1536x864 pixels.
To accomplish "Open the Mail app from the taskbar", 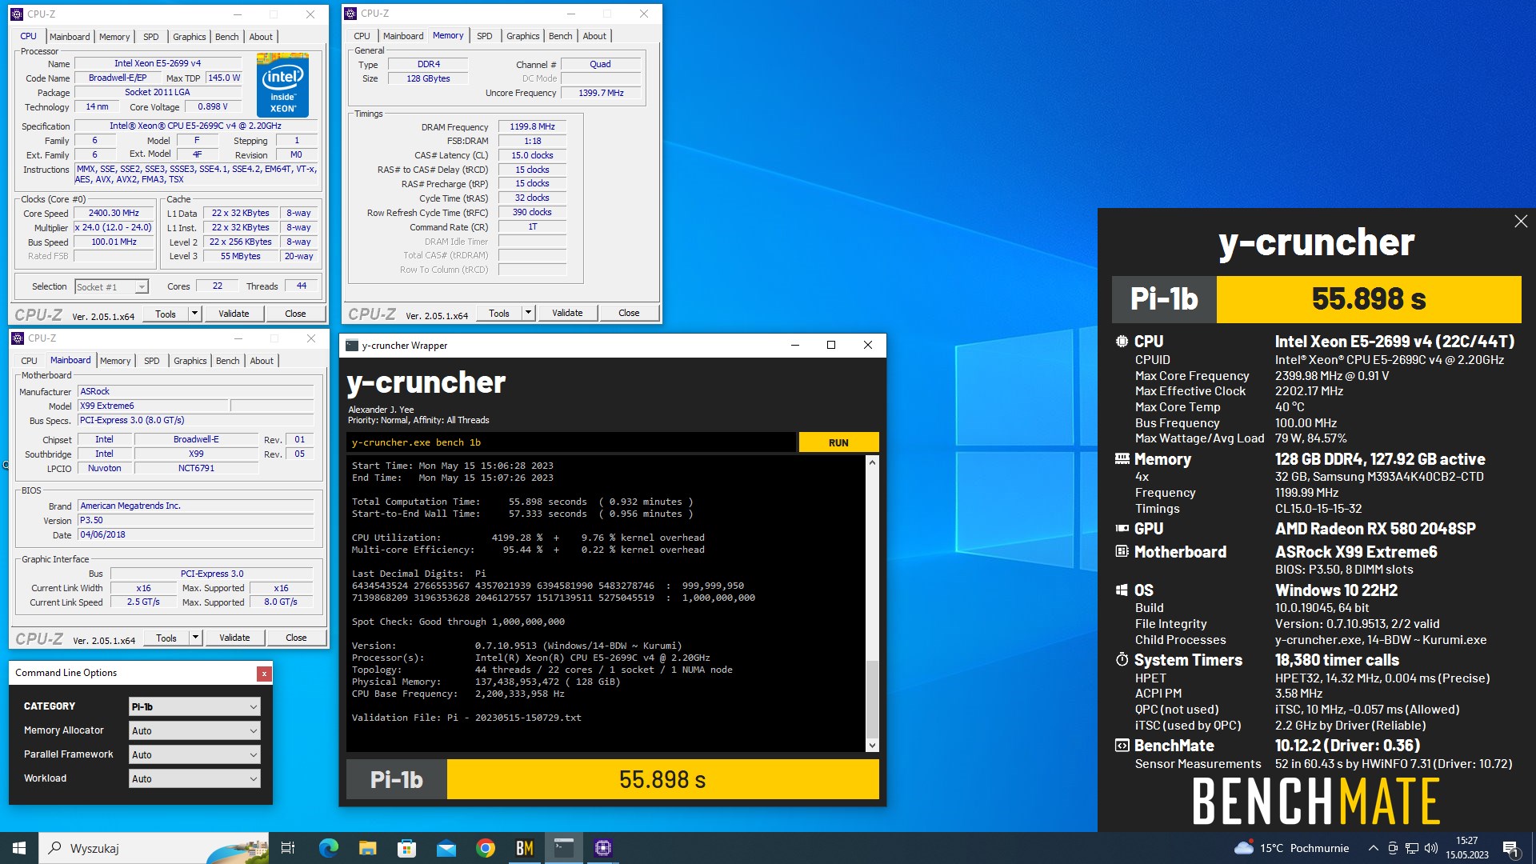I will click(x=446, y=848).
